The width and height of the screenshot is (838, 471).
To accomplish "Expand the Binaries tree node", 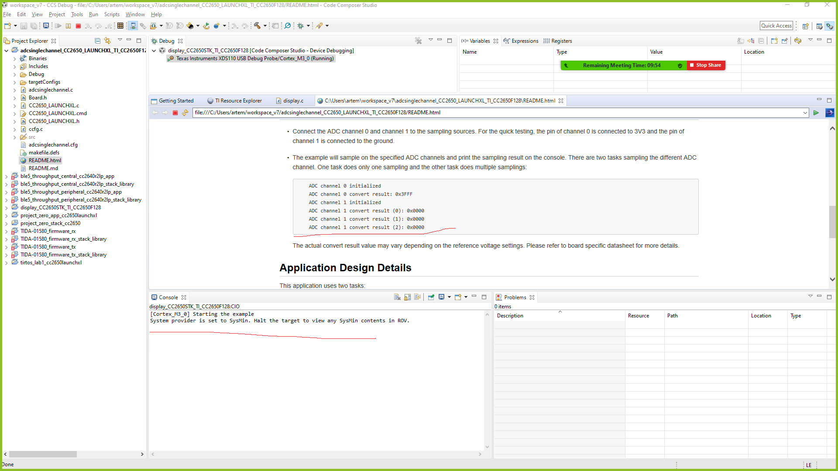I will click(x=15, y=59).
